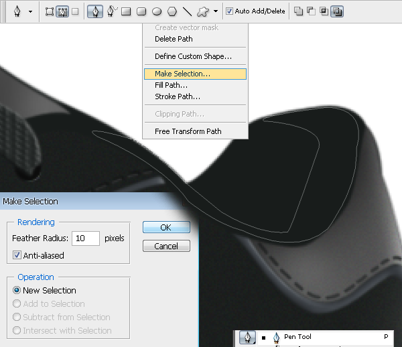Open the Pen tool preset picker icon
This screenshot has width=402, height=347.
pos(17,11)
